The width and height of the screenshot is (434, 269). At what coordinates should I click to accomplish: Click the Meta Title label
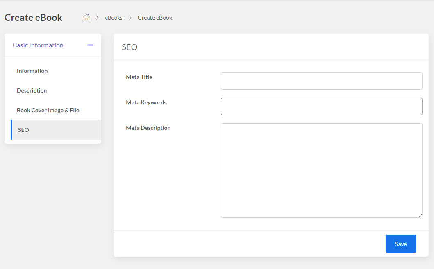pos(139,77)
